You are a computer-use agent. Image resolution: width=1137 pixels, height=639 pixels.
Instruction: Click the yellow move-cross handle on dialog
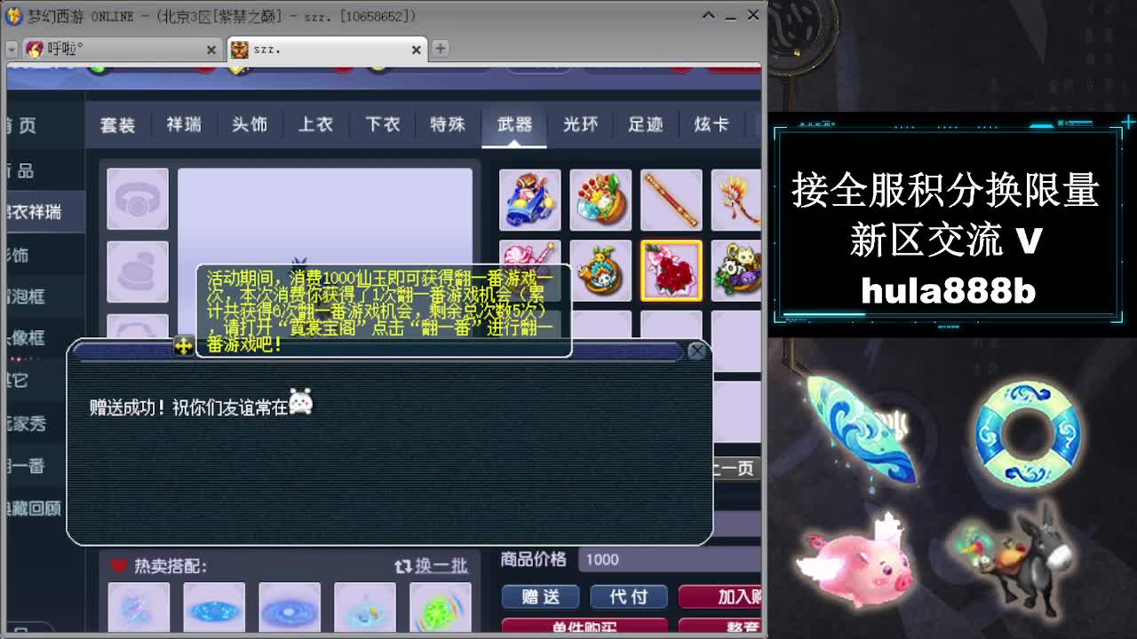pyautogui.click(x=183, y=346)
